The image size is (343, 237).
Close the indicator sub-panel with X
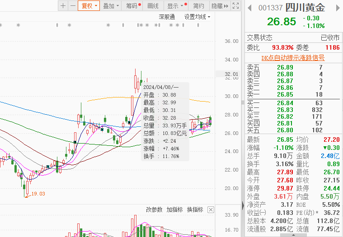(x=210, y=210)
